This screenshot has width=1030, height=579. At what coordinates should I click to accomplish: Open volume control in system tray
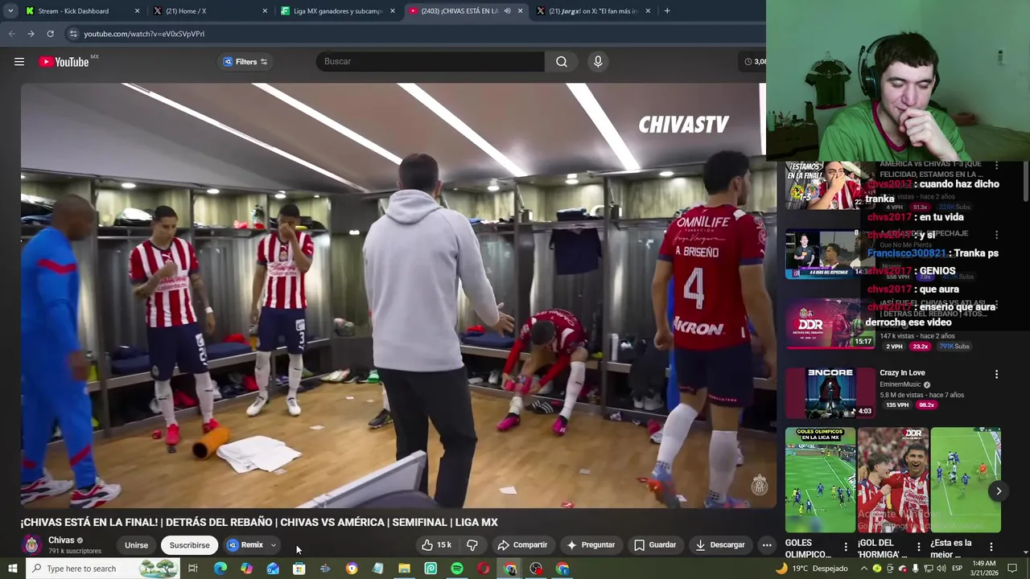(941, 569)
